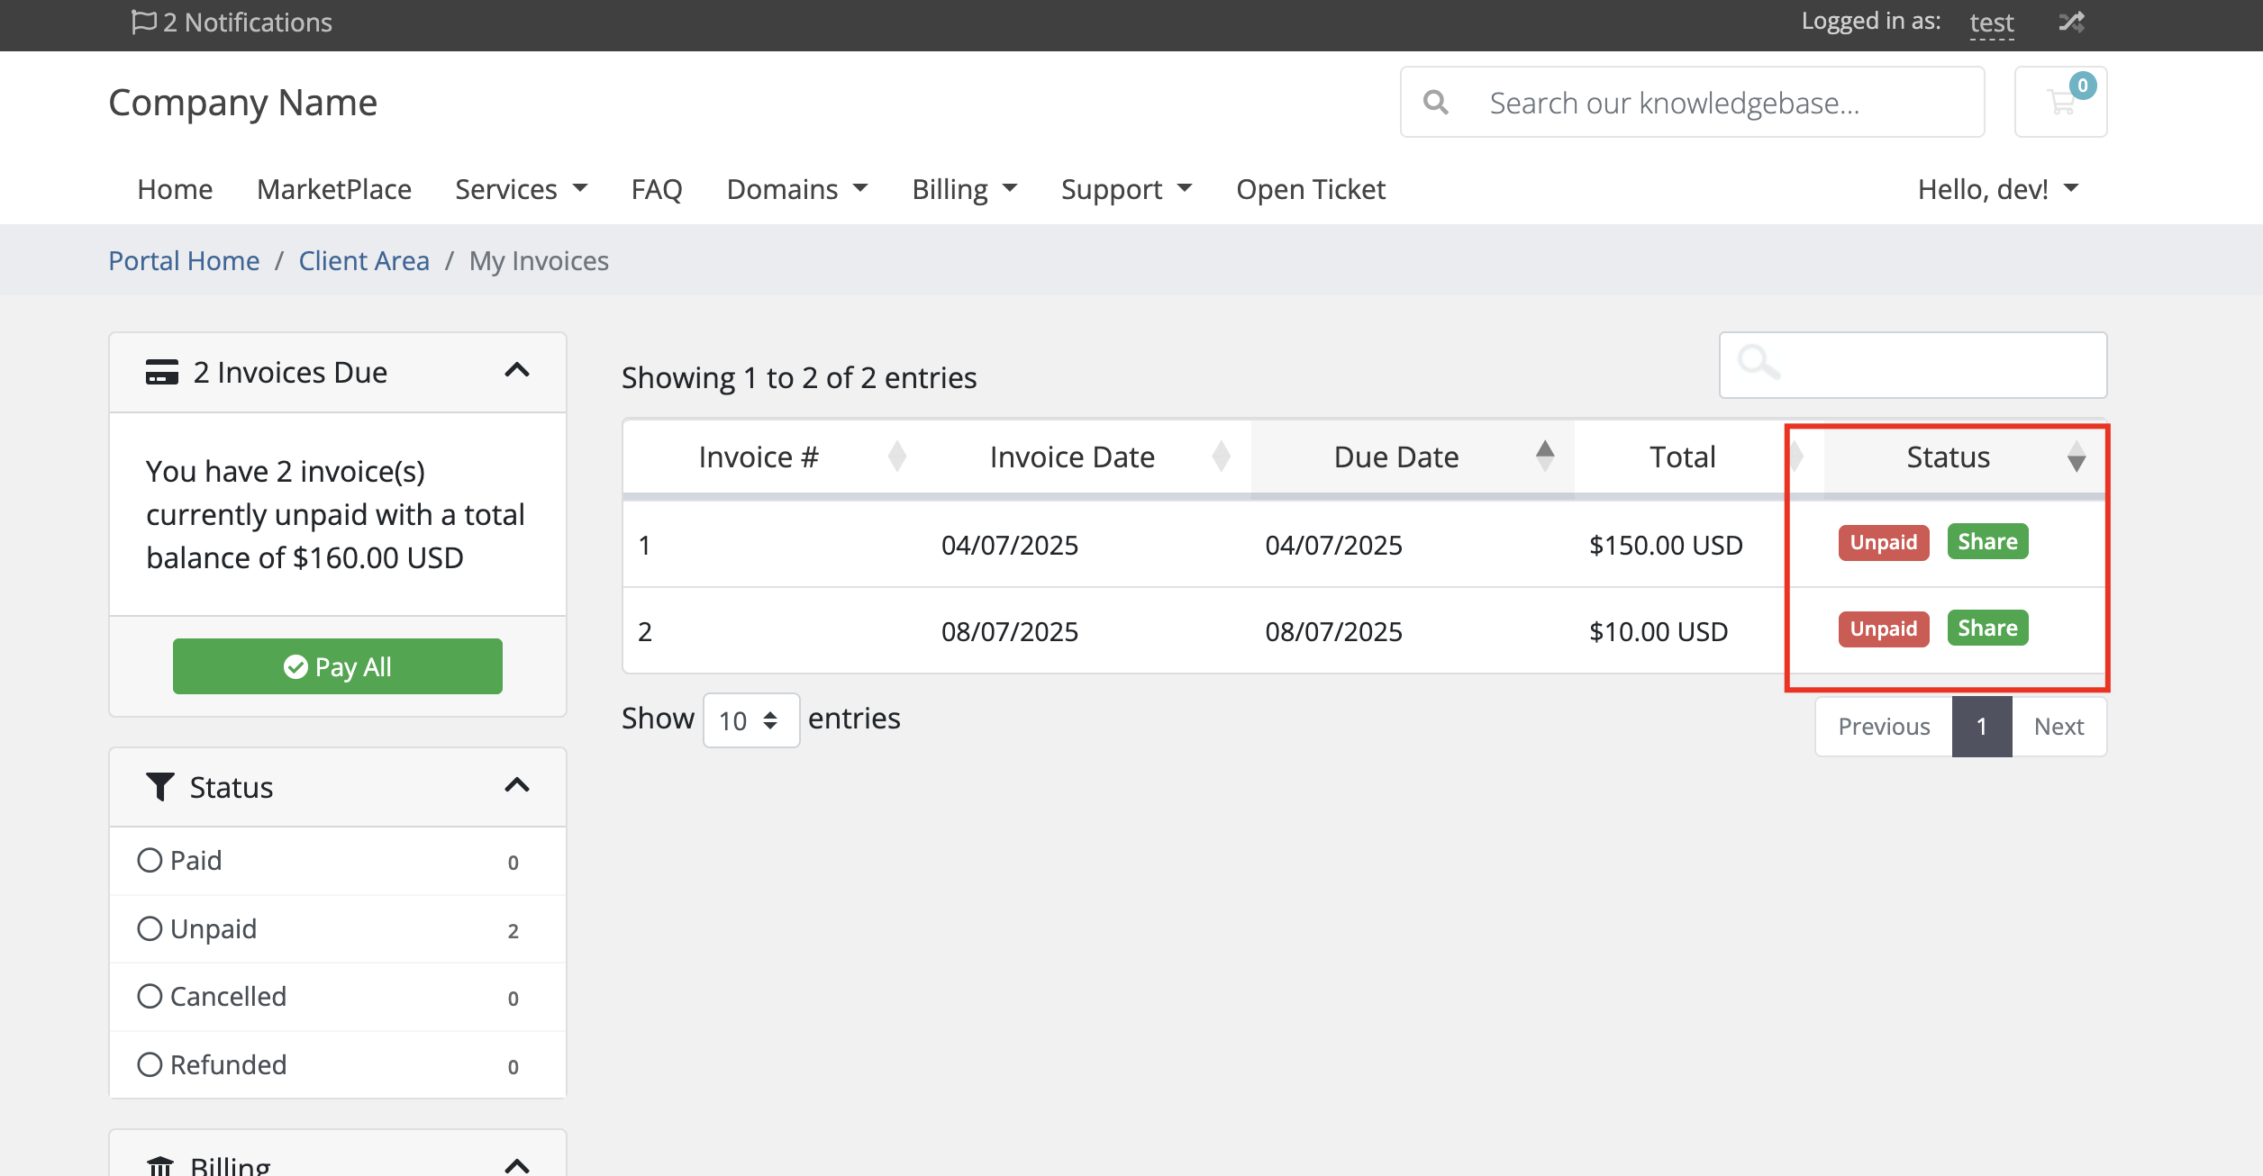The height and width of the screenshot is (1176, 2263).
Task: Click the notifications flag icon
Action: tap(143, 22)
